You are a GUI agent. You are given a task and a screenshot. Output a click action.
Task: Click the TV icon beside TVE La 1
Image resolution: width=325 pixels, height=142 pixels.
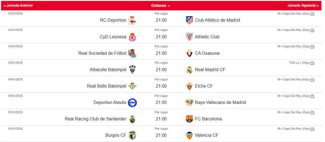(x=312, y=63)
